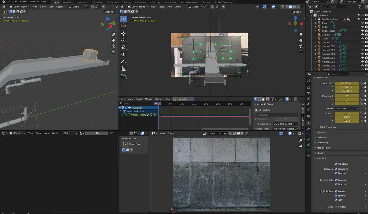Viewport: 368px width, 214px height.
Task: Click the pan hand icon in the User Perspective viewport
Action: 113,40
